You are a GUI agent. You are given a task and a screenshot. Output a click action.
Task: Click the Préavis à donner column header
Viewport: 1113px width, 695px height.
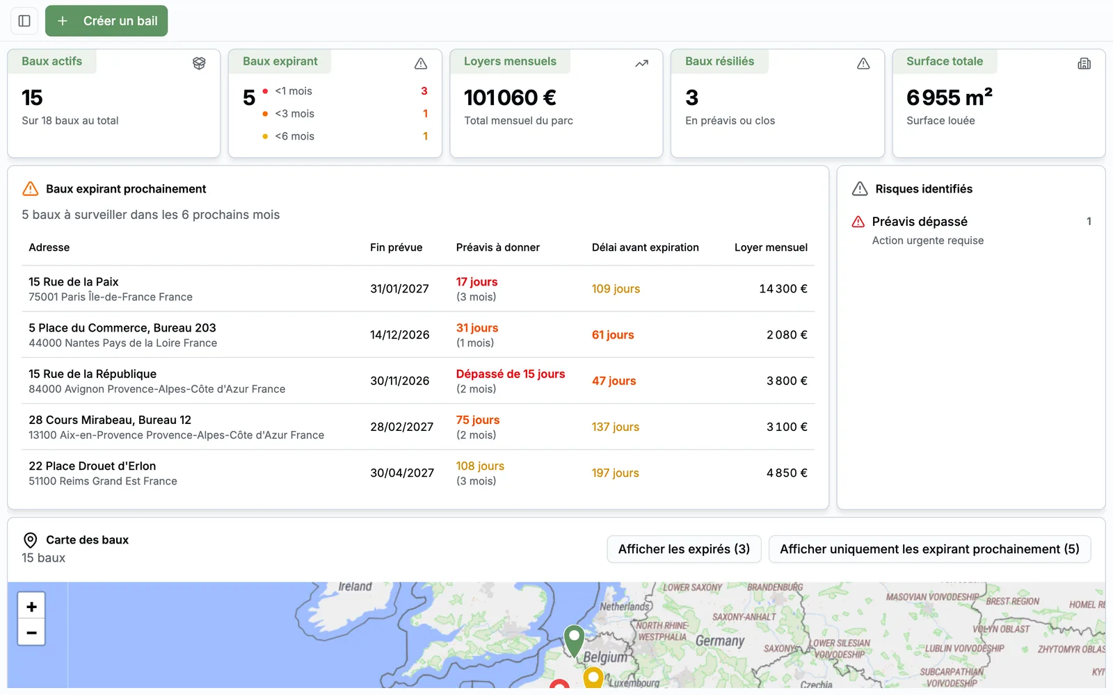click(x=498, y=247)
